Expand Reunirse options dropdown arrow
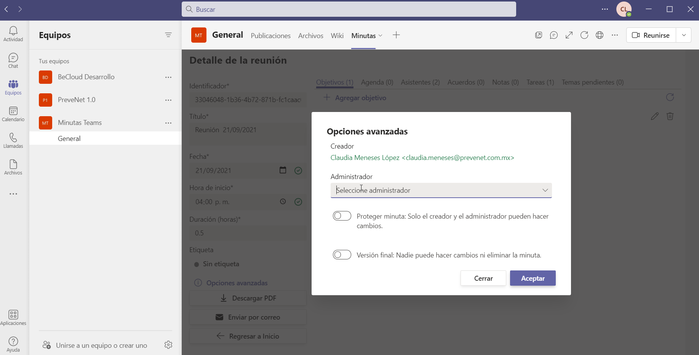The height and width of the screenshot is (355, 699). [684, 35]
